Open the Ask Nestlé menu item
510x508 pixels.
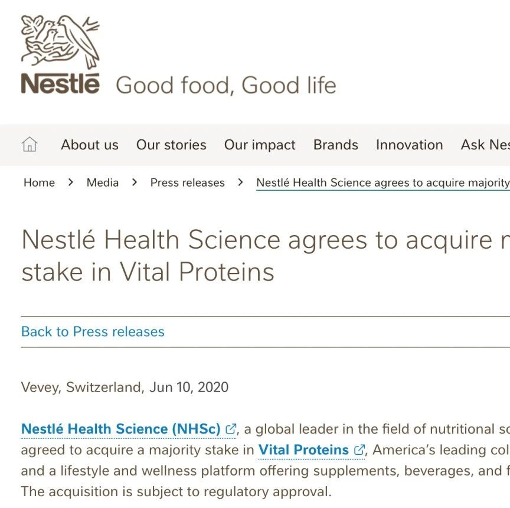click(x=485, y=145)
